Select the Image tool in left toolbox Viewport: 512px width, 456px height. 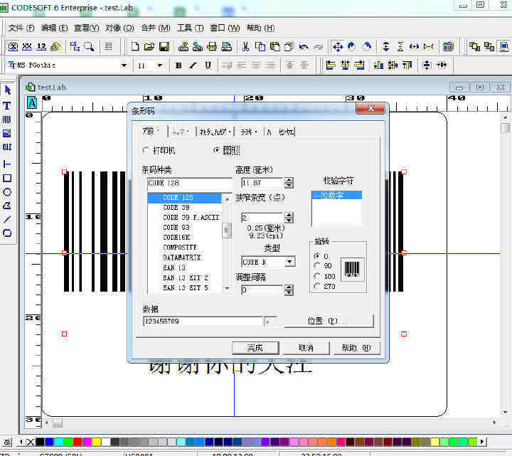[7, 133]
